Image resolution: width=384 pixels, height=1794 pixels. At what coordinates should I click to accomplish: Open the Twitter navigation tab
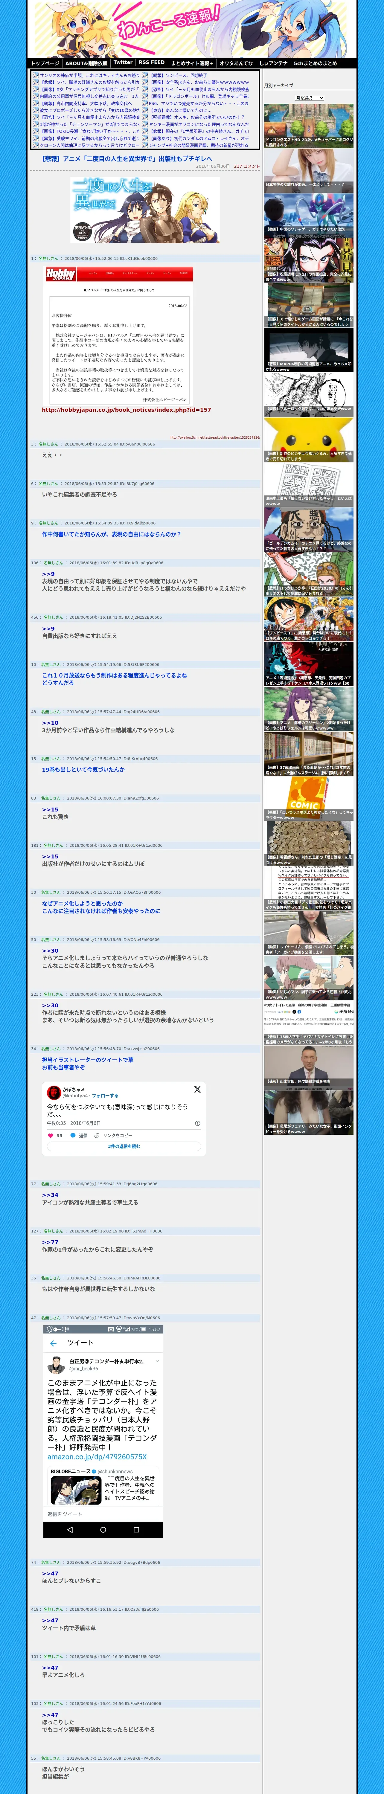coord(123,63)
